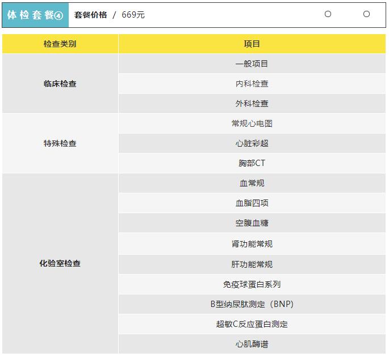Choose the 外科检查 row
The height and width of the screenshot is (357, 389).
[x=252, y=103]
